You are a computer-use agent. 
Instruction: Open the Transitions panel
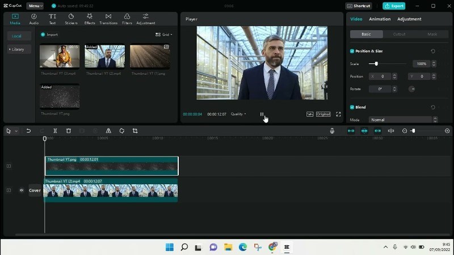click(x=108, y=19)
